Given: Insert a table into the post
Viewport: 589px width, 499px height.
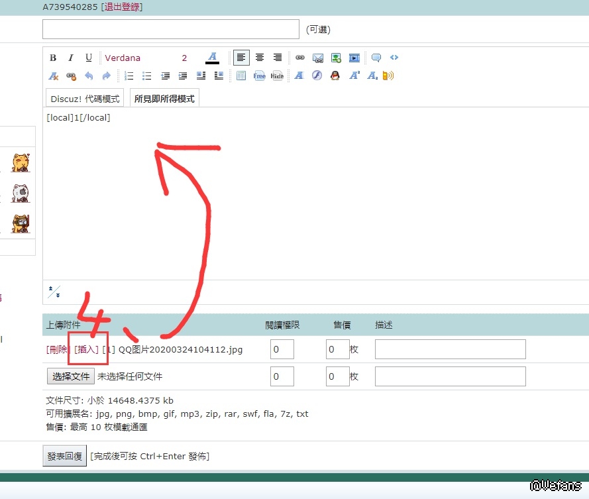Looking at the screenshot, I should 241,76.
